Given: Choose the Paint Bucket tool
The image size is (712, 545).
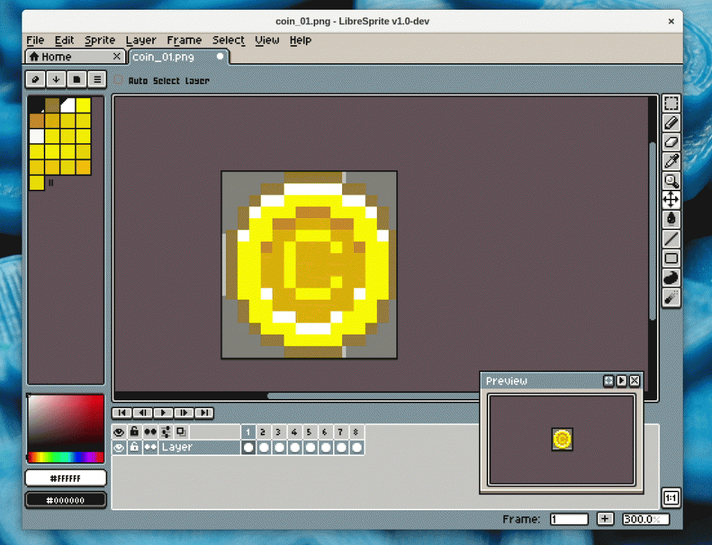Looking at the screenshot, I should coord(671,218).
